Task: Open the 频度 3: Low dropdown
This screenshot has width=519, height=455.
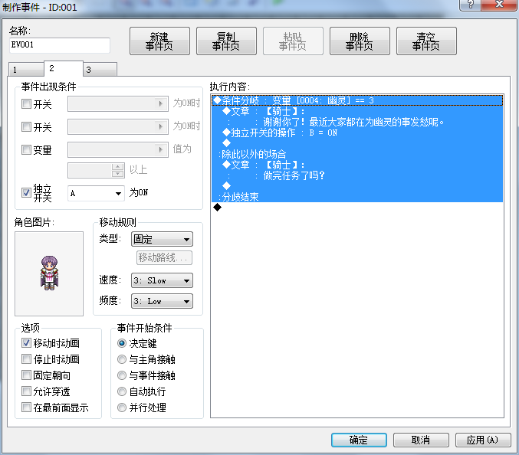Action: pos(162,301)
